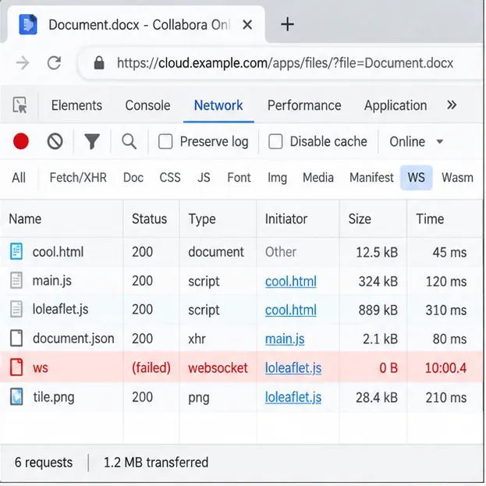The width and height of the screenshot is (486, 486).
Task: Enable the Preserve log checkbox
Action: tap(165, 142)
